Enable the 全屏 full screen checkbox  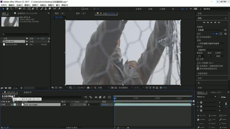(198, 59)
